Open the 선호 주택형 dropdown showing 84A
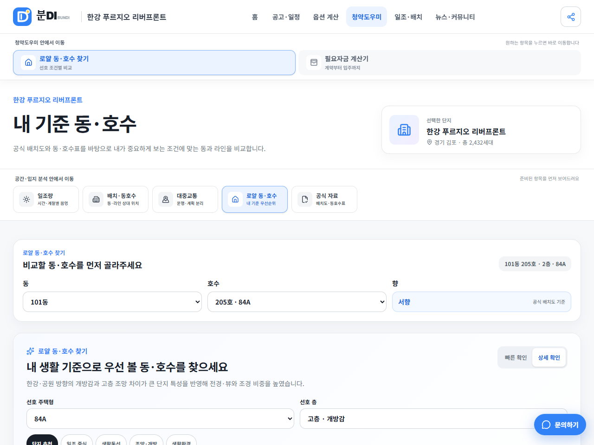The image size is (594, 445). [x=160, y=419]
